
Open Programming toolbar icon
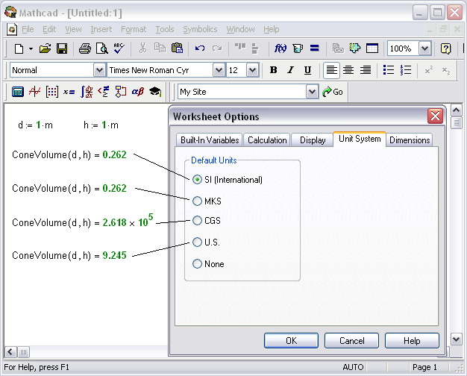(121, 92)
